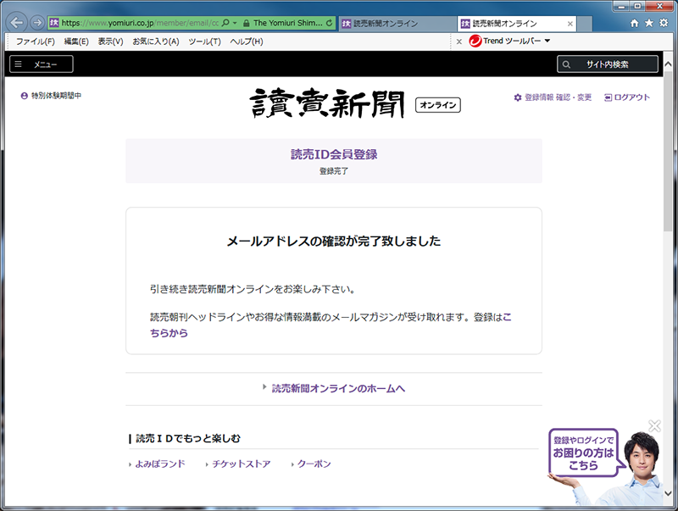Open 登録情報 確認・変更 settings link
678x511 pixels.
[x=553, y=97]
